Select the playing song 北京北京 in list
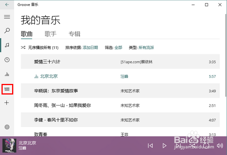Image resolution: width=227 pixels, height=155 pixels. (49, 76)
